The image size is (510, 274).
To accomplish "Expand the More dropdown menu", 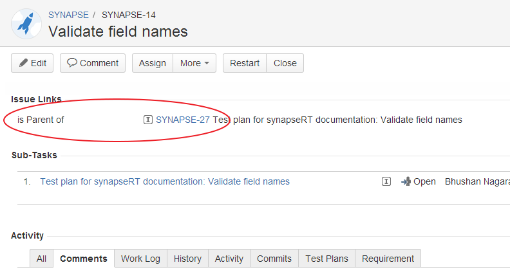I will pyautogui.click(x=194, y=63).
